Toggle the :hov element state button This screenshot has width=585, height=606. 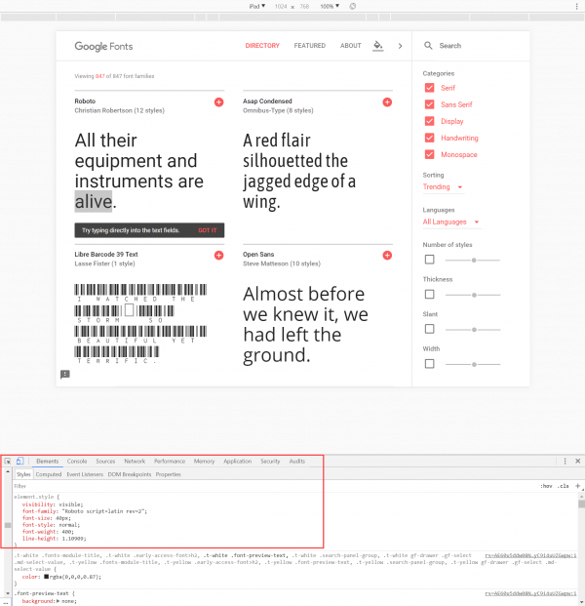click(x=546, y=486)
